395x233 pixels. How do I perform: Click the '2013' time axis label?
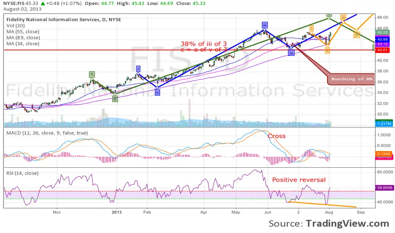point(117,212)
